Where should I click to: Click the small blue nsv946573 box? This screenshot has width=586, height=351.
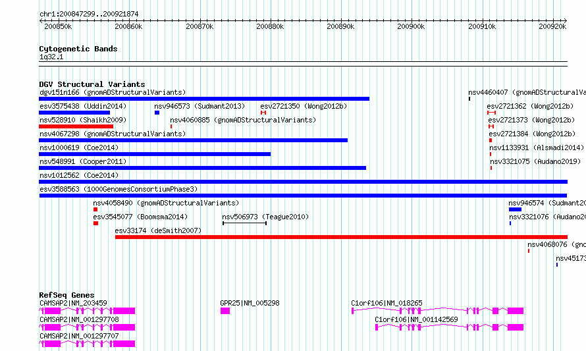click(157, 113)
